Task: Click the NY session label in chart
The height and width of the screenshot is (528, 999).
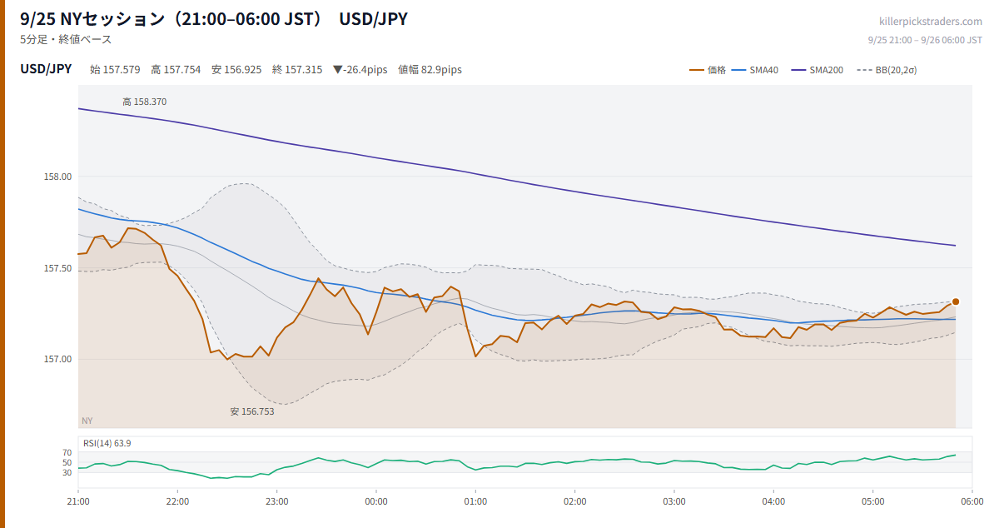Action: coord(87,421)
